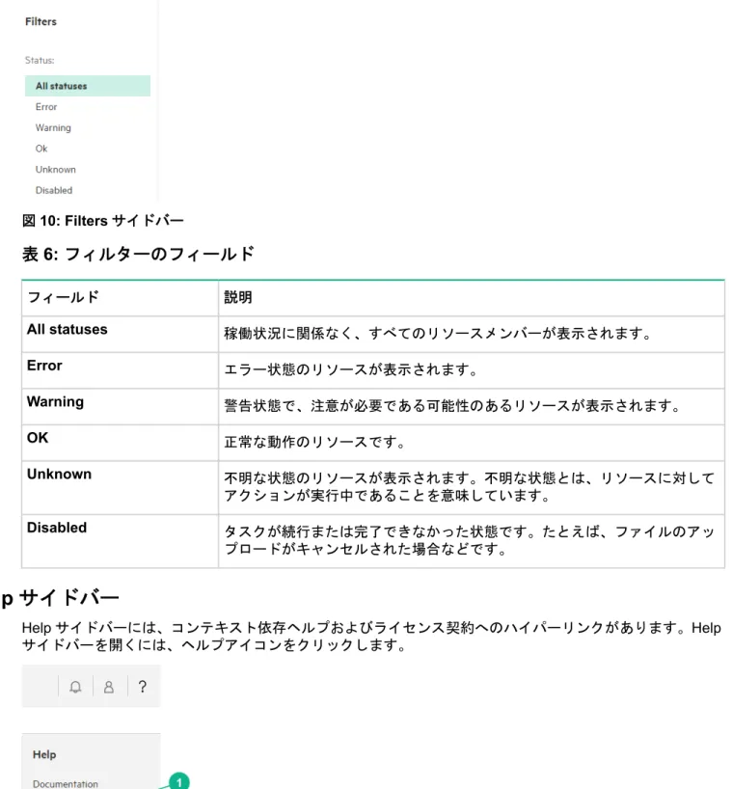Click the フィールド column header
This screenshot has height=789, width=732.
[x=120, y=298]
